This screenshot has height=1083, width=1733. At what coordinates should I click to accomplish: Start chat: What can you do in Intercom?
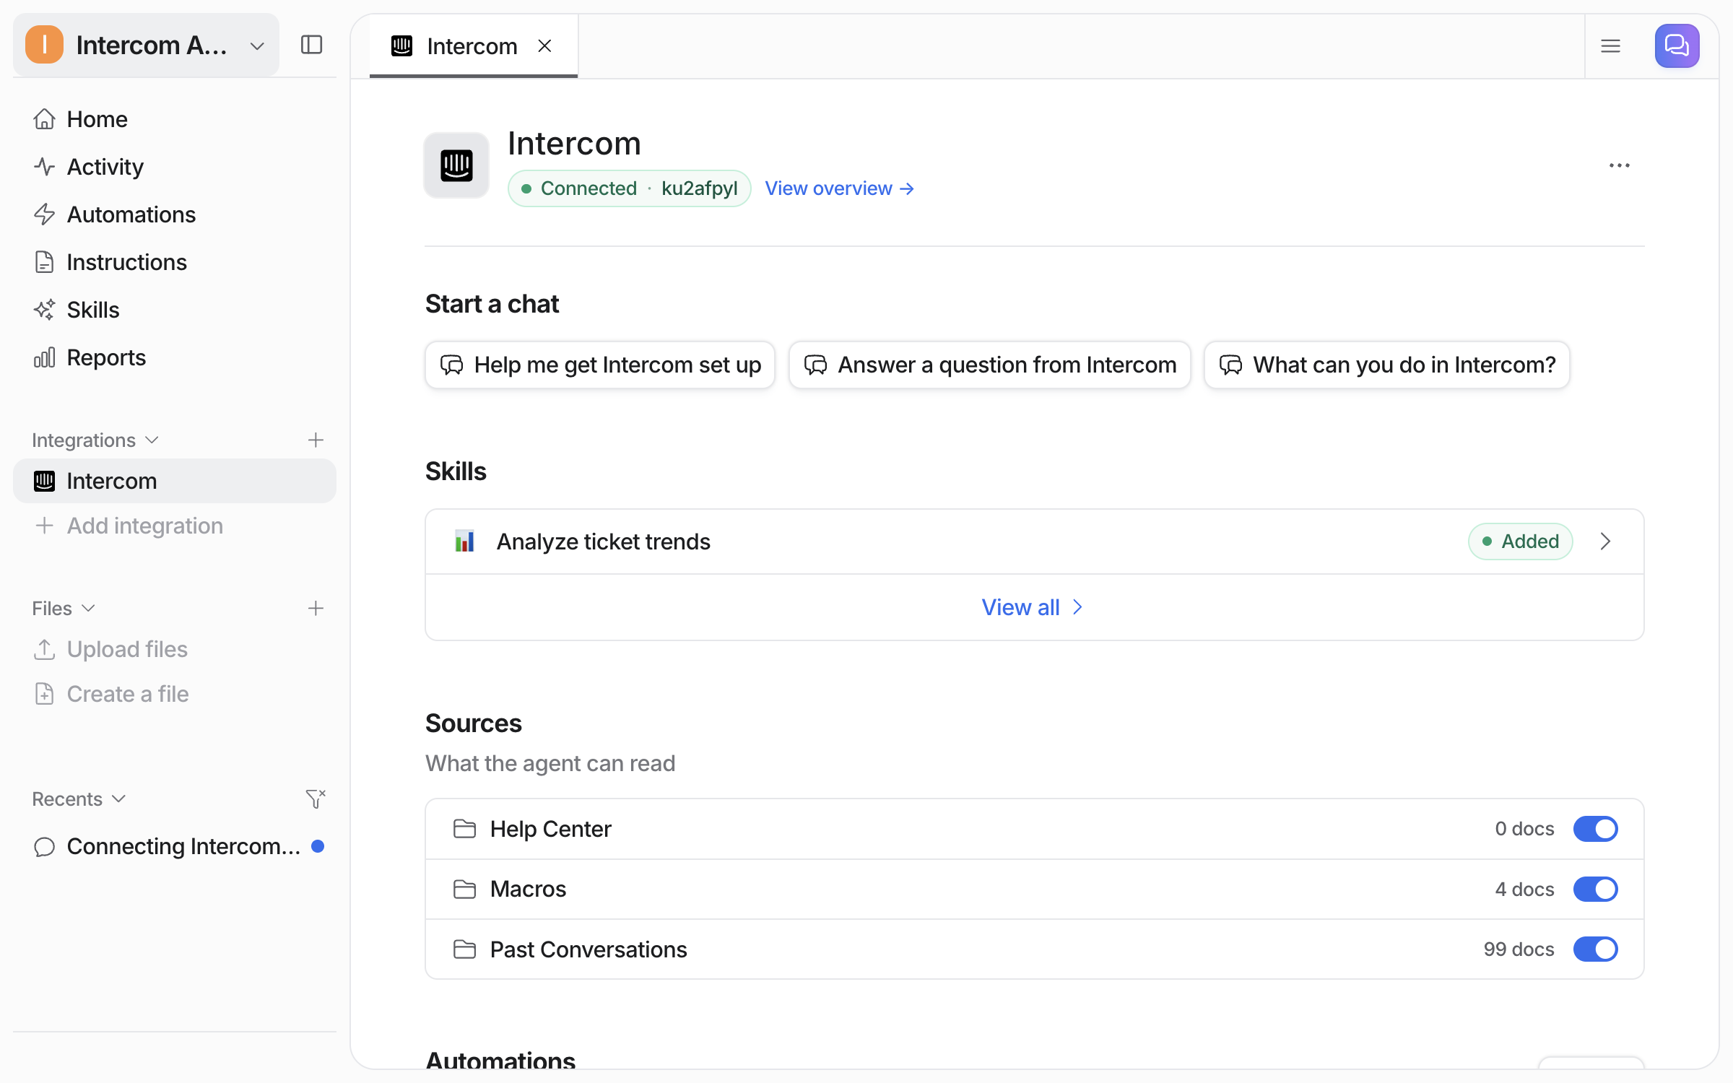click(1387, 365)
